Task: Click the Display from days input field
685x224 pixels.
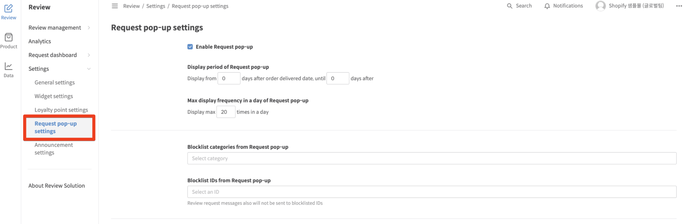Action: 229,78
